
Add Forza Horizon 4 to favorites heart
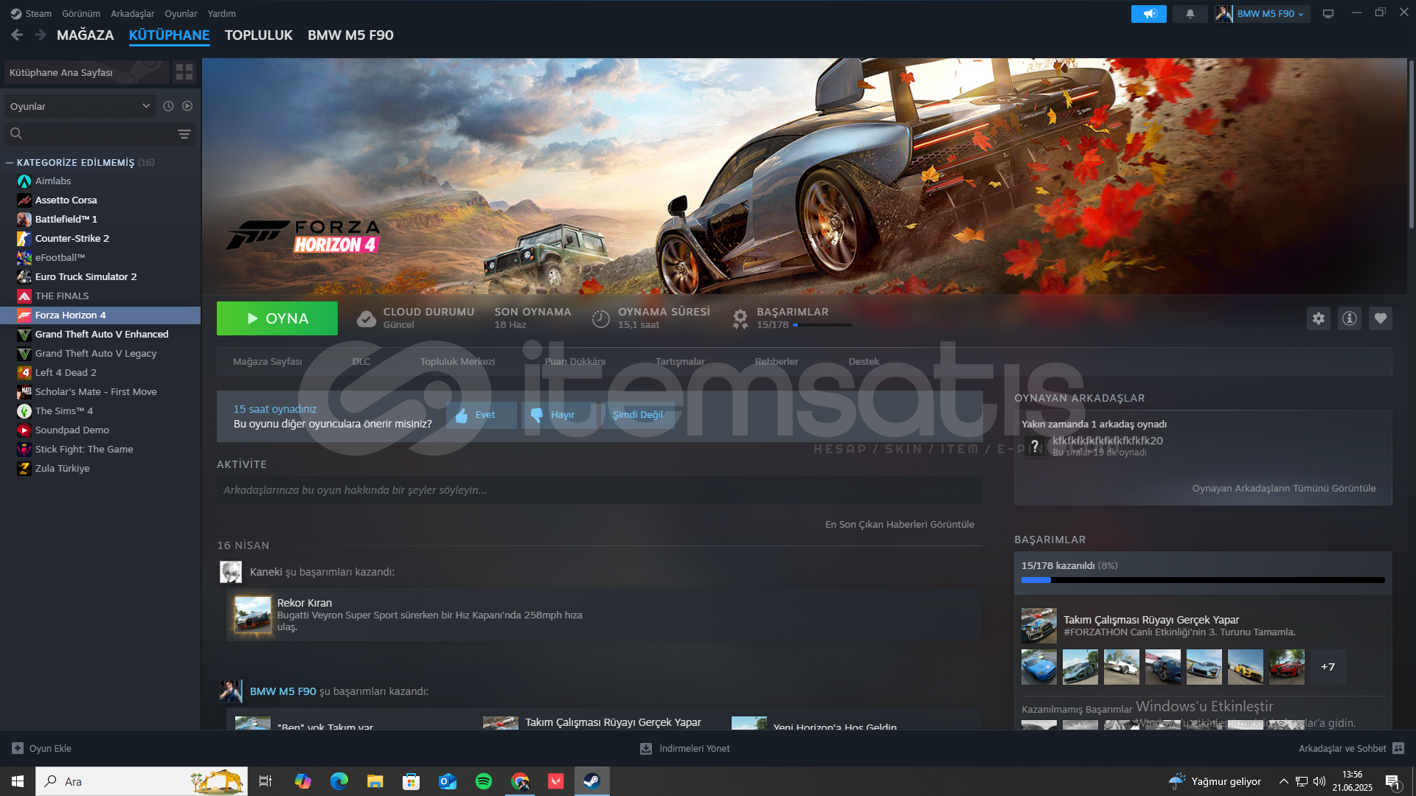pos(1381,318)
